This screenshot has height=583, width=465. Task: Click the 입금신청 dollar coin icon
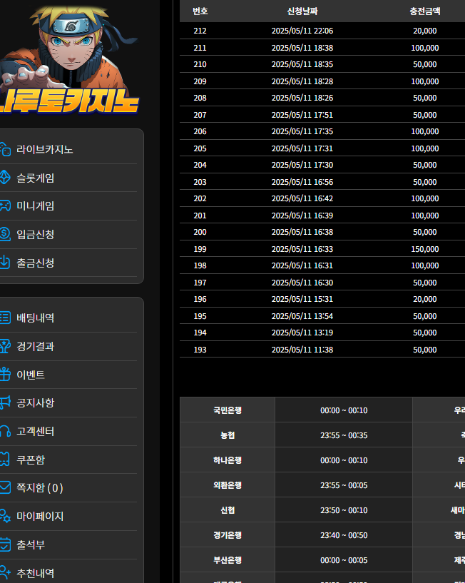coord(5,234)
